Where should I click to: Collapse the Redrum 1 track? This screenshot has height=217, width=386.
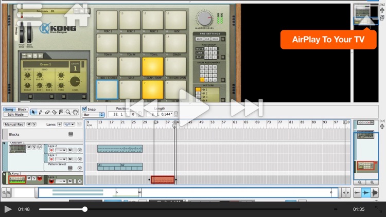click(x=4, y=143)
